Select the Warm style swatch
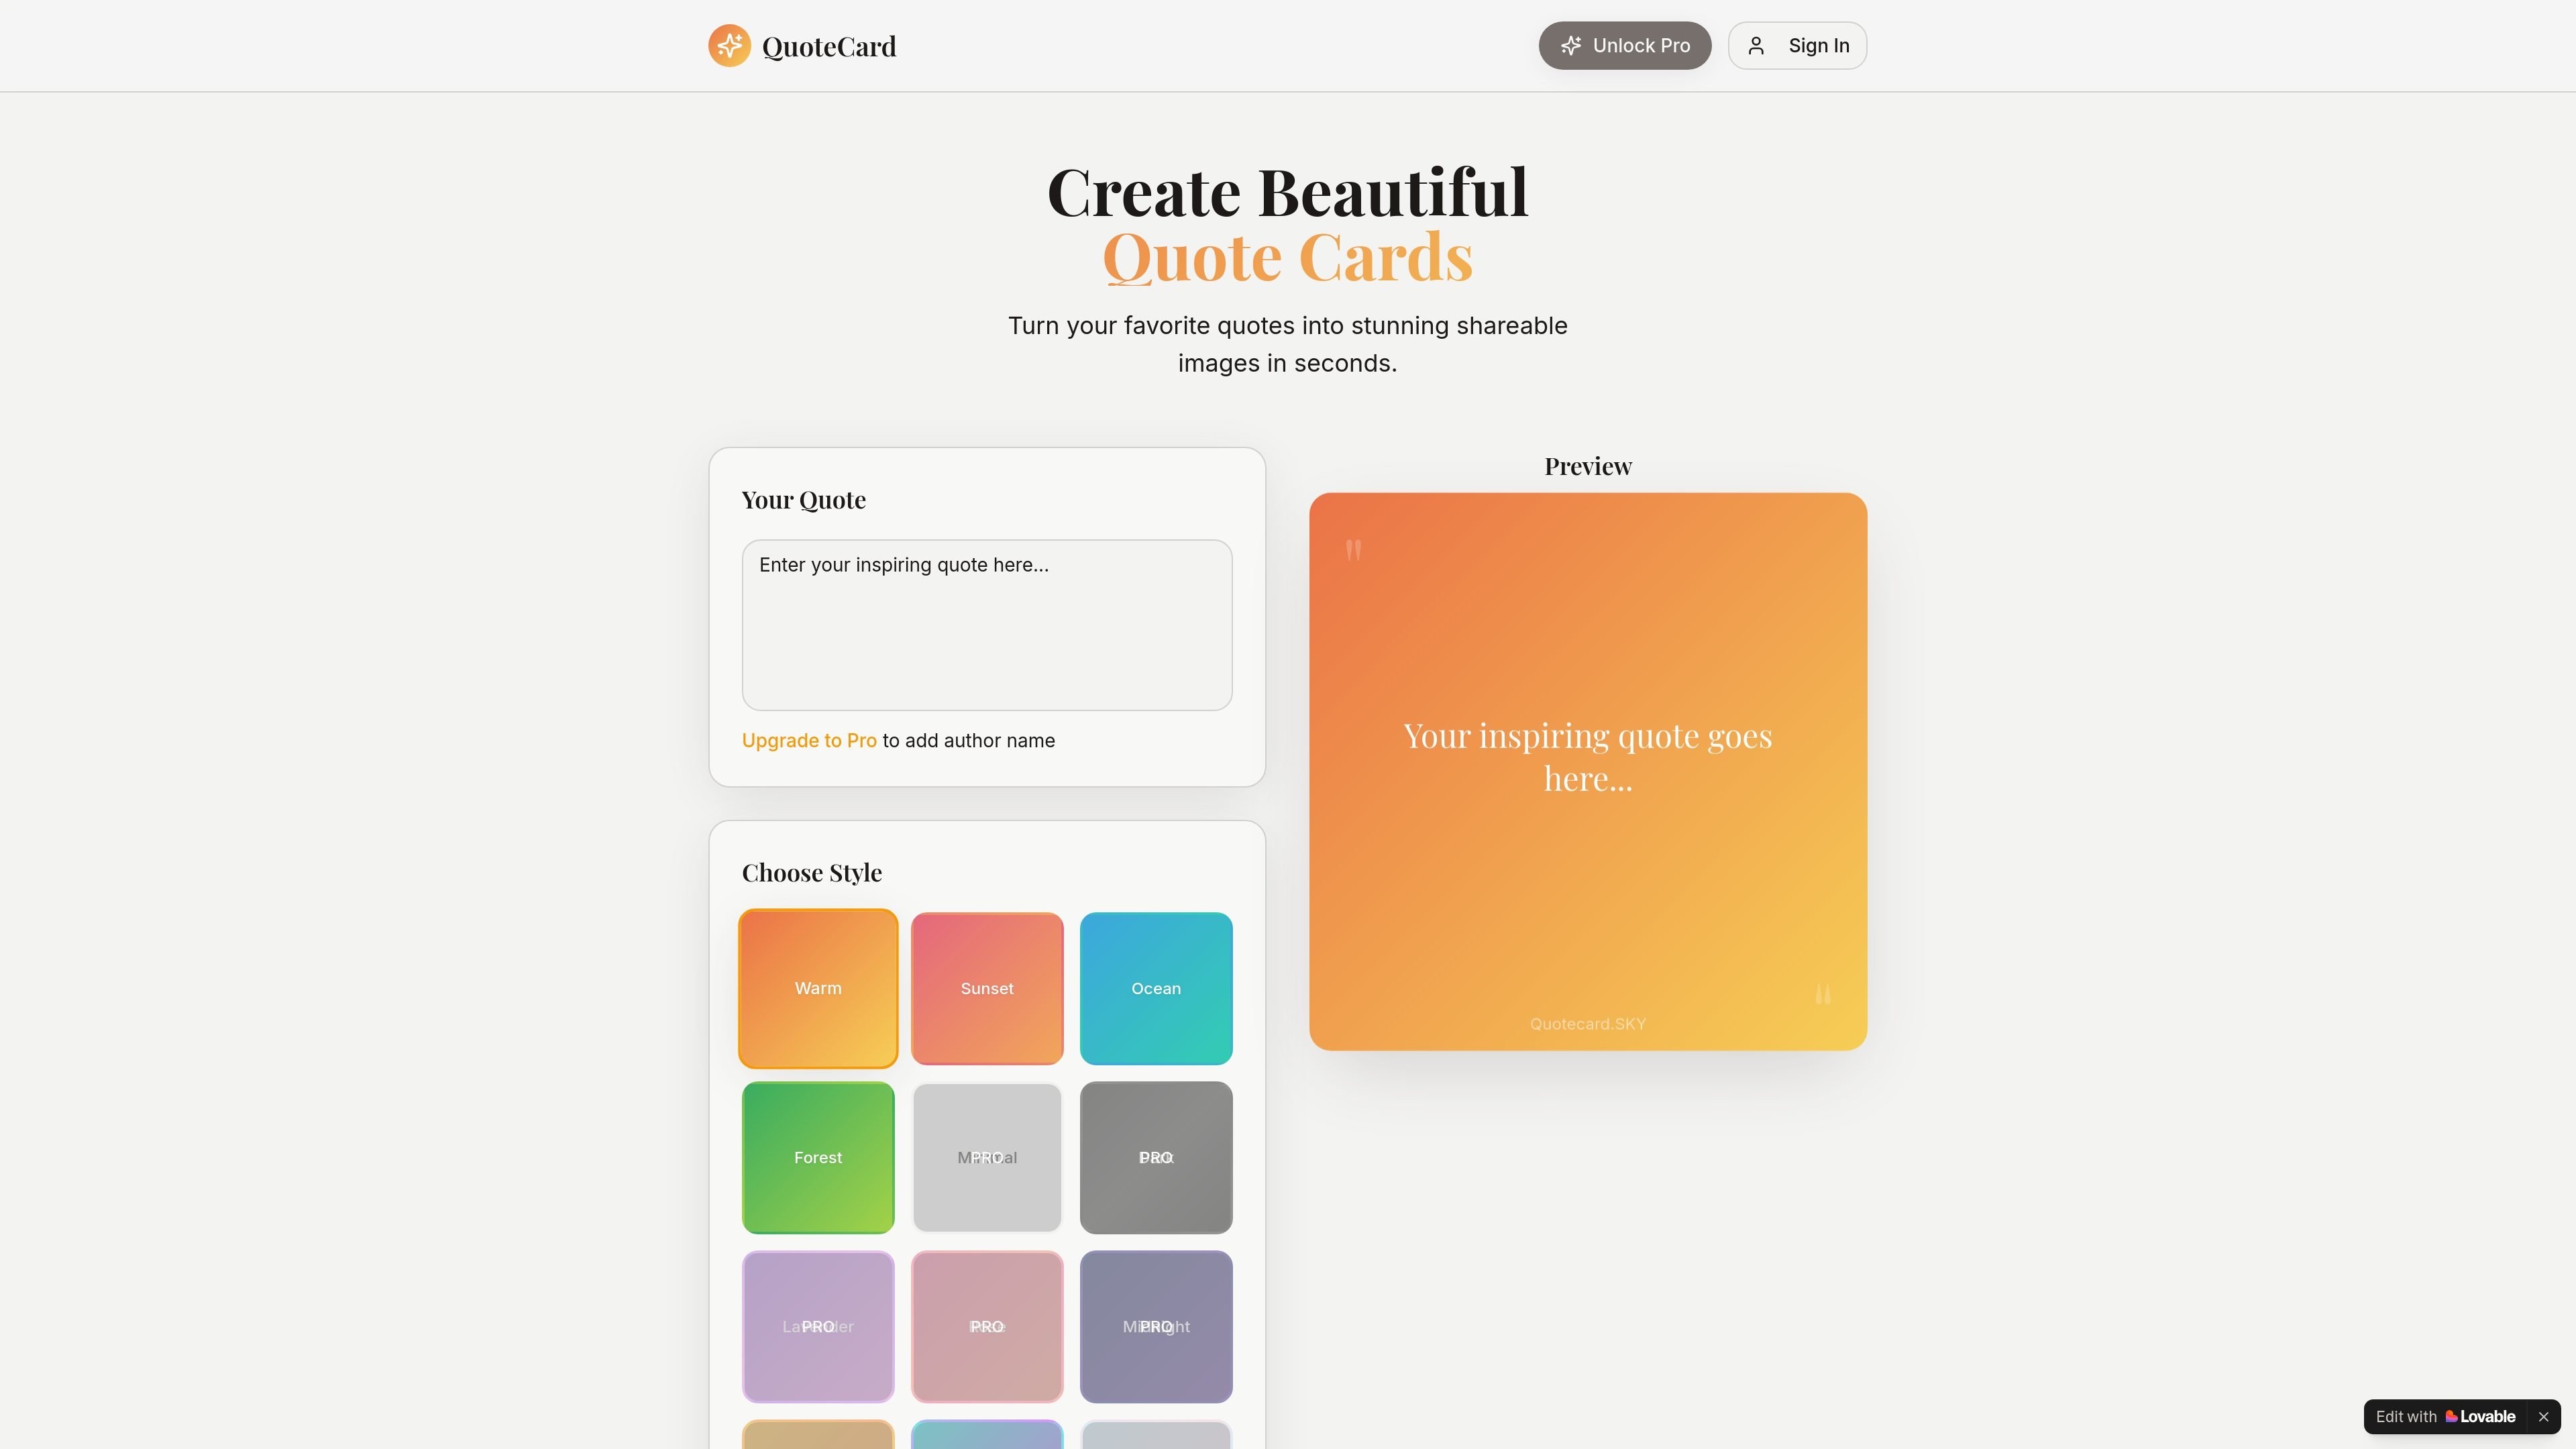Viewport: 2576px width, 1449px height. pyautogui.click(x=818, y=988)
